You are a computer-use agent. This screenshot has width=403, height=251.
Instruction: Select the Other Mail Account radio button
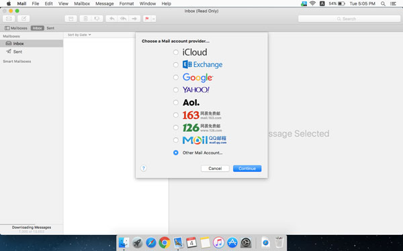[x=176, y=153]
